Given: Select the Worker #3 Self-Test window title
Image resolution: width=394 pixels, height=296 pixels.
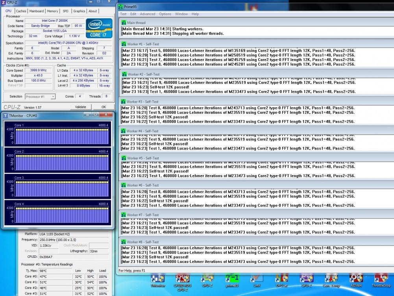Looking at the screenshot, I should (x=143, y=102).
